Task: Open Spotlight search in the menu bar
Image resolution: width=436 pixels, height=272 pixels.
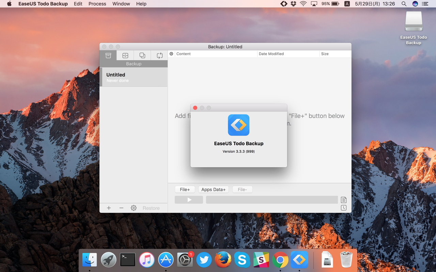Action: (x=404, y=4)
